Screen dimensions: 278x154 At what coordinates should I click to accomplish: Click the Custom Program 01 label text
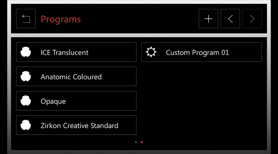coord(197,53)
